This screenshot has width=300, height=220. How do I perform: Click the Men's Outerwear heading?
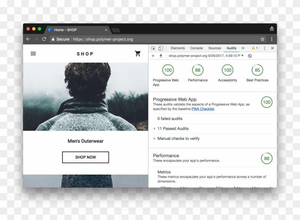85,141
